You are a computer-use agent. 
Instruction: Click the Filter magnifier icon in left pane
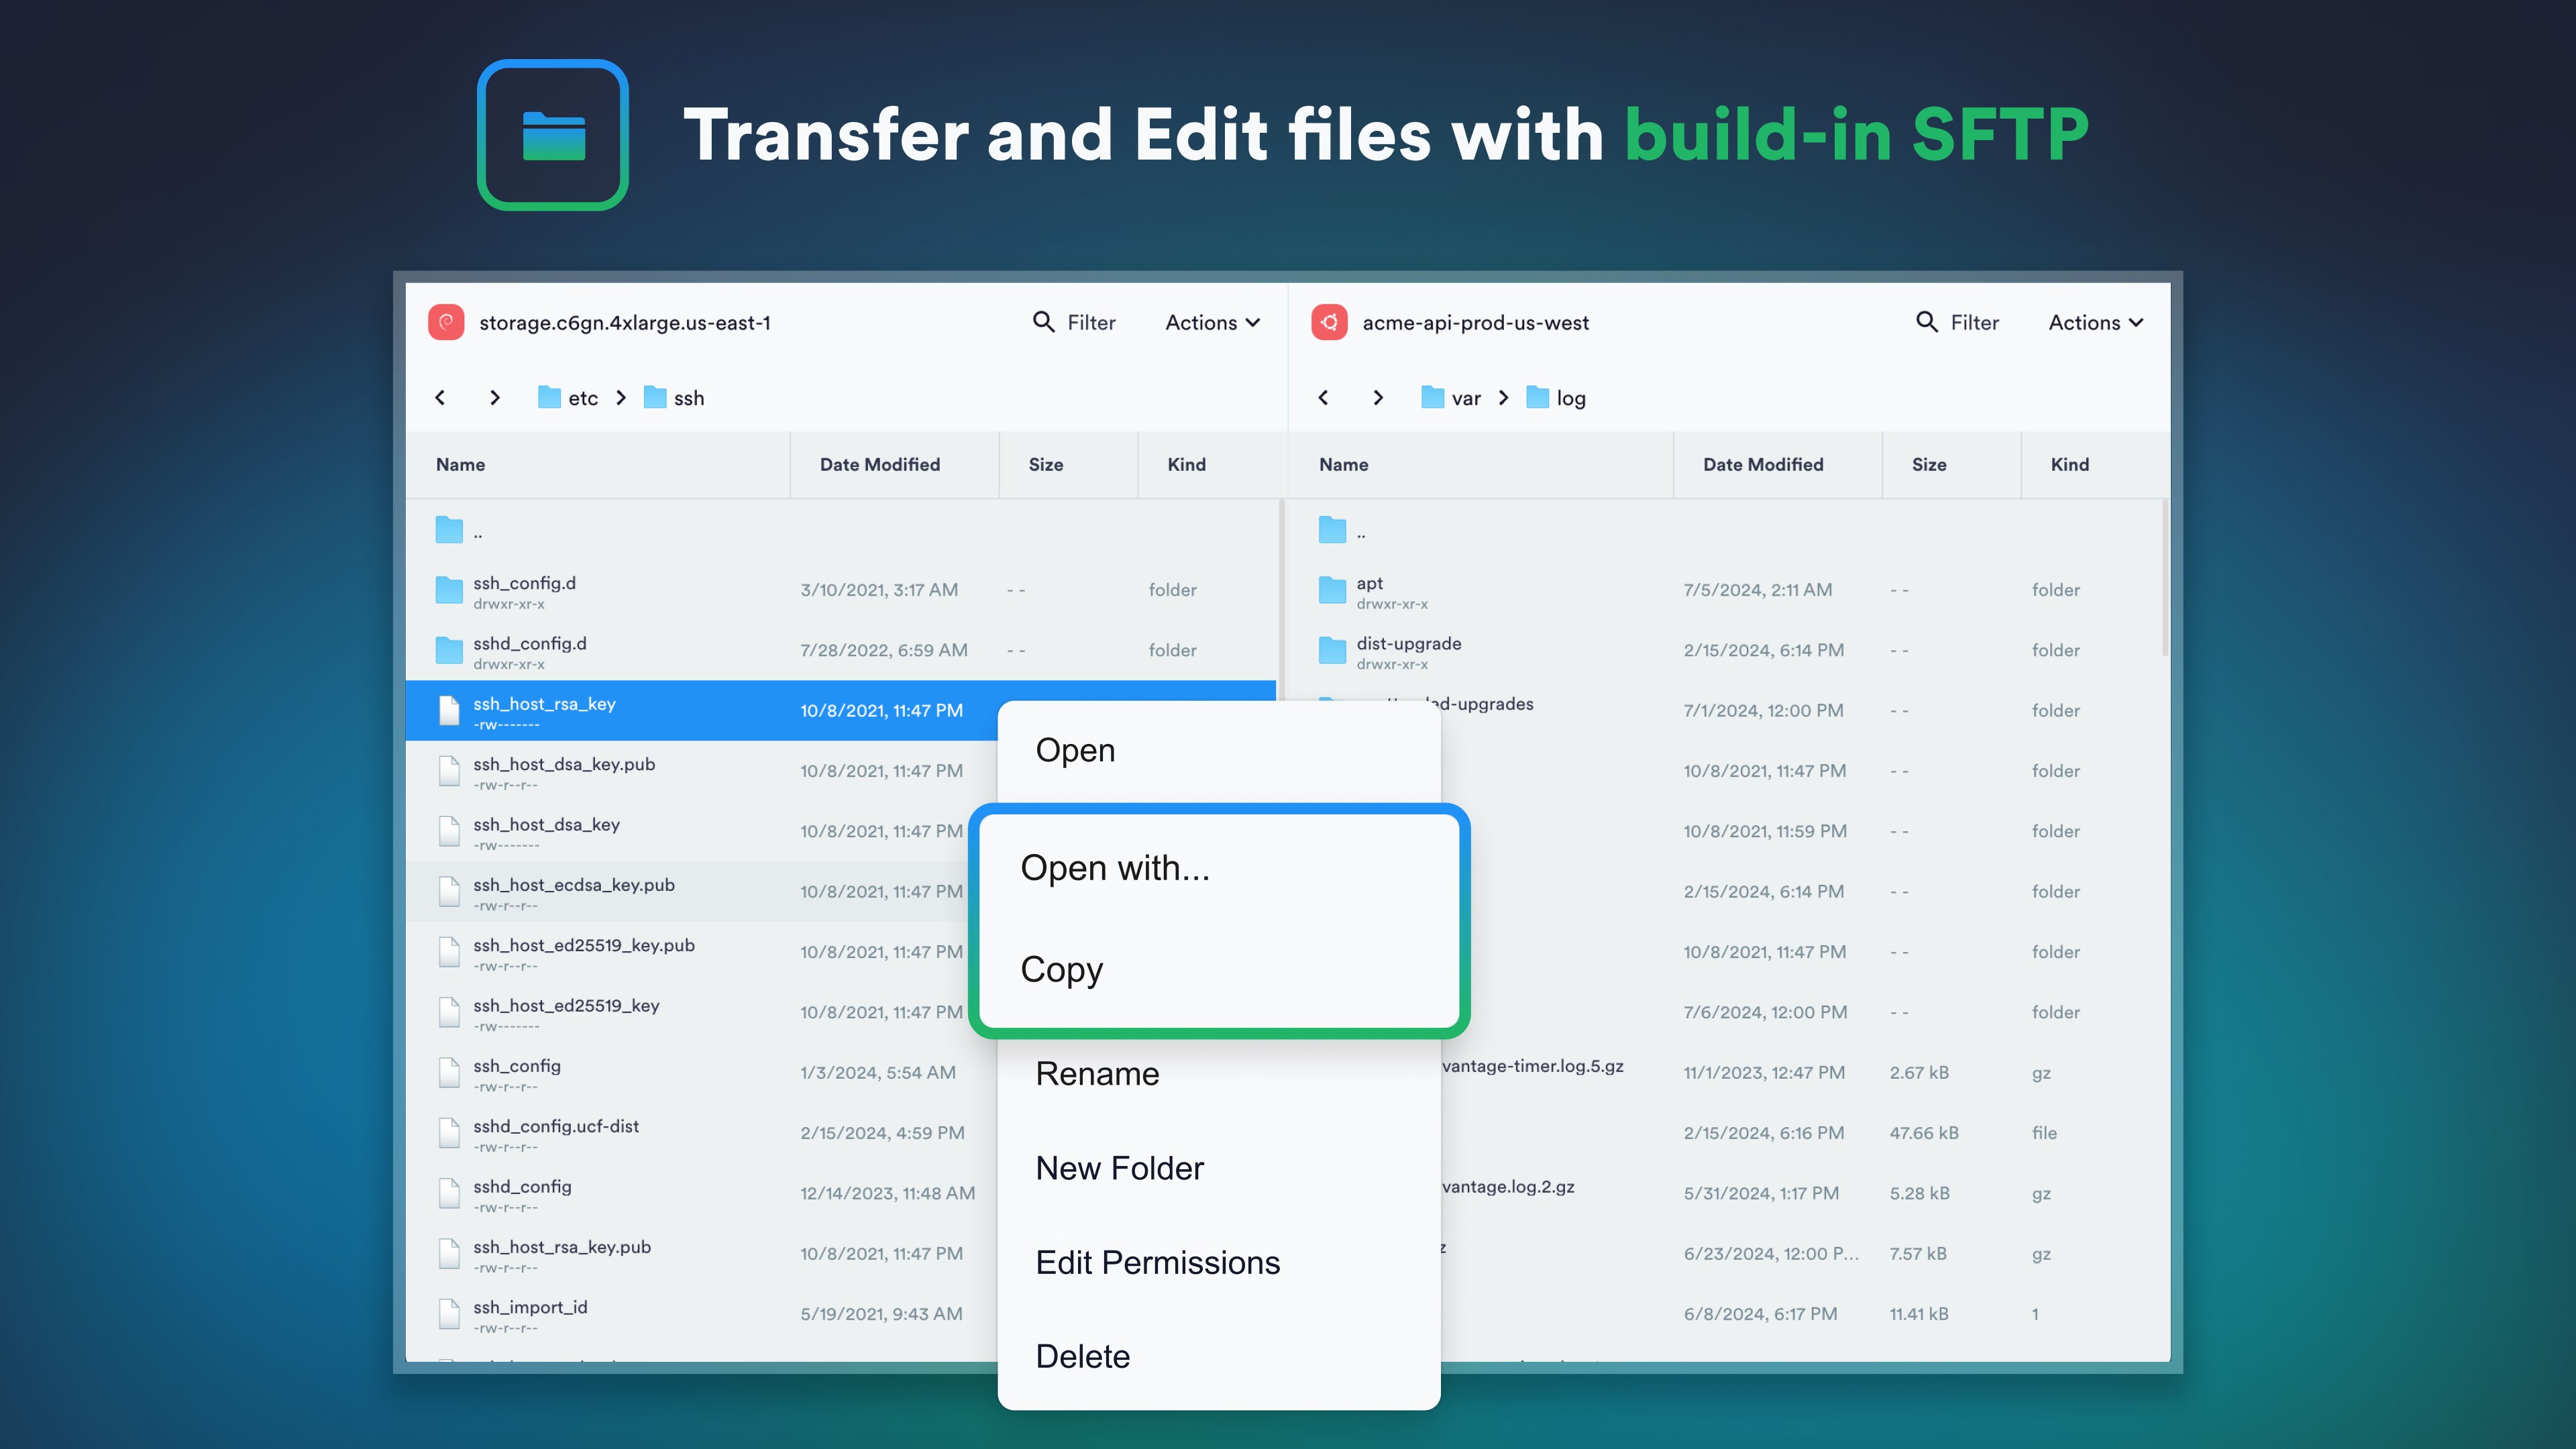pos(1043,322)
